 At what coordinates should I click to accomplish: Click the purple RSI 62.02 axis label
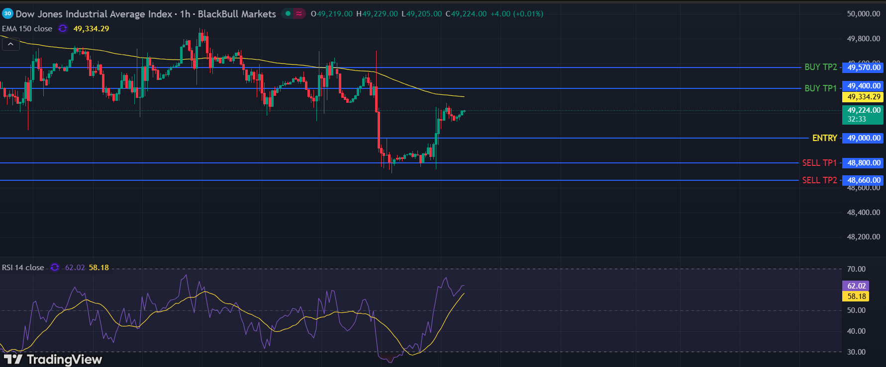pos(856,286)
